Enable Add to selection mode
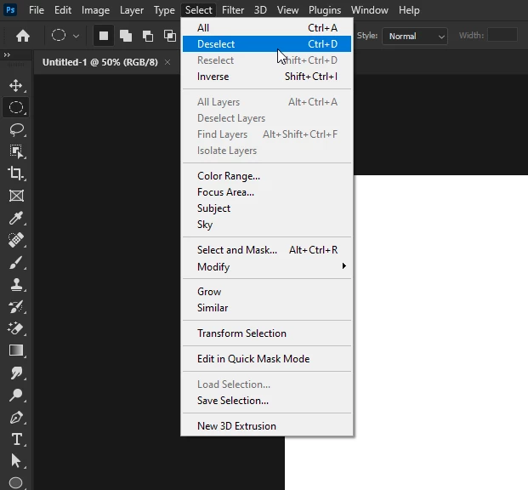528x490 pixels. click(126, 36)
